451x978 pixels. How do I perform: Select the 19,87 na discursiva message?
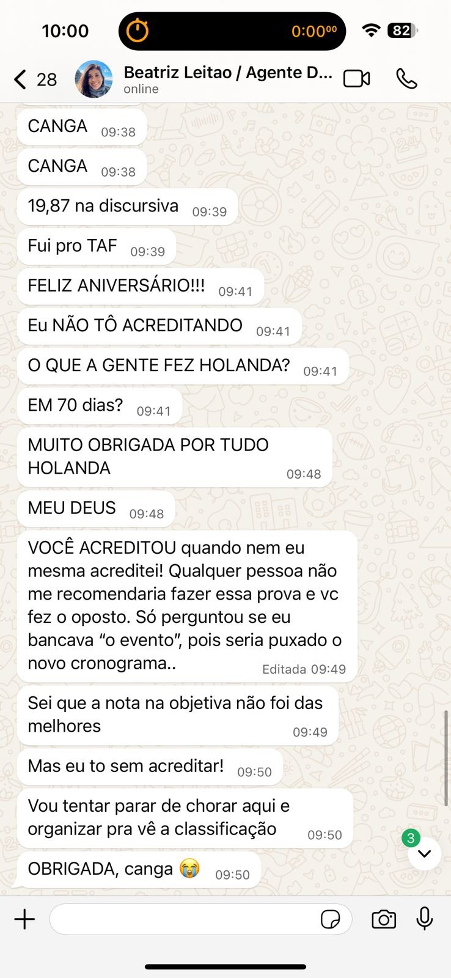(x=127, y=207)
